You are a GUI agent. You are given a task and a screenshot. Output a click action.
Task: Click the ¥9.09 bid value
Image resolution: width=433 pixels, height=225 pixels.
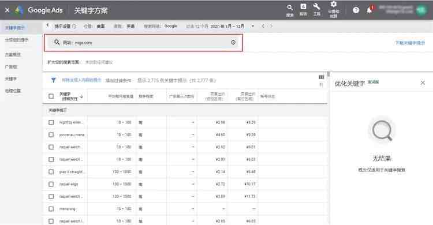(251, 135)
